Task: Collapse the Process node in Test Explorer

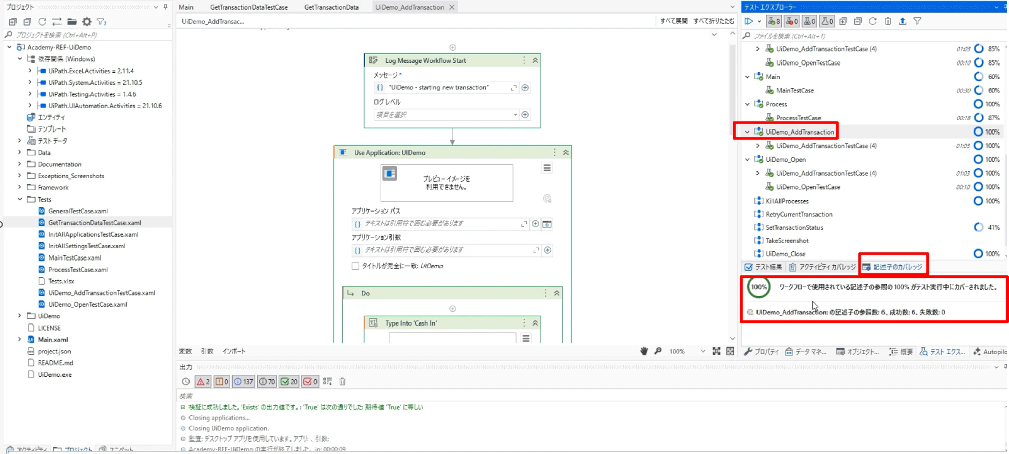Action: click(747, 104)
